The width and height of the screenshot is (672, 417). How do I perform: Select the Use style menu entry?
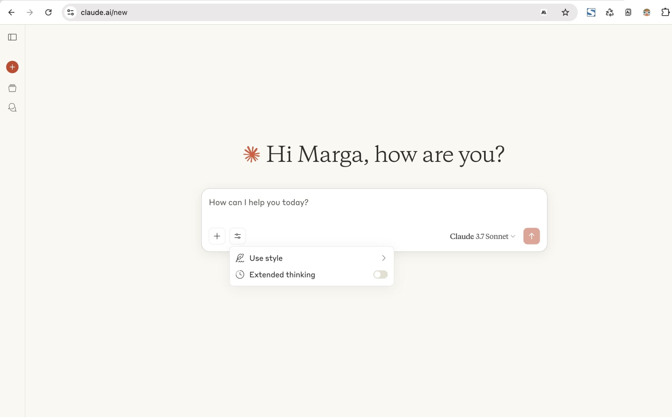coord(266,258)
